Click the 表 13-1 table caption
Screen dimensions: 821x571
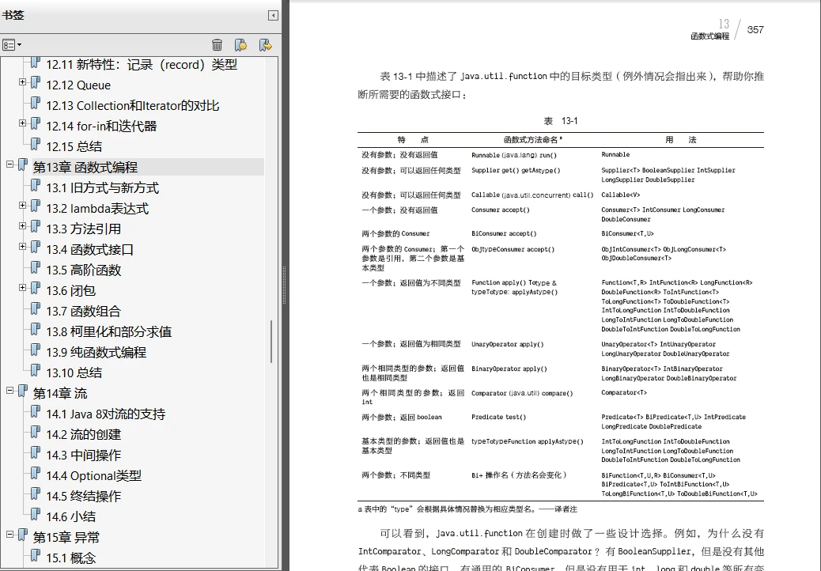561,121
